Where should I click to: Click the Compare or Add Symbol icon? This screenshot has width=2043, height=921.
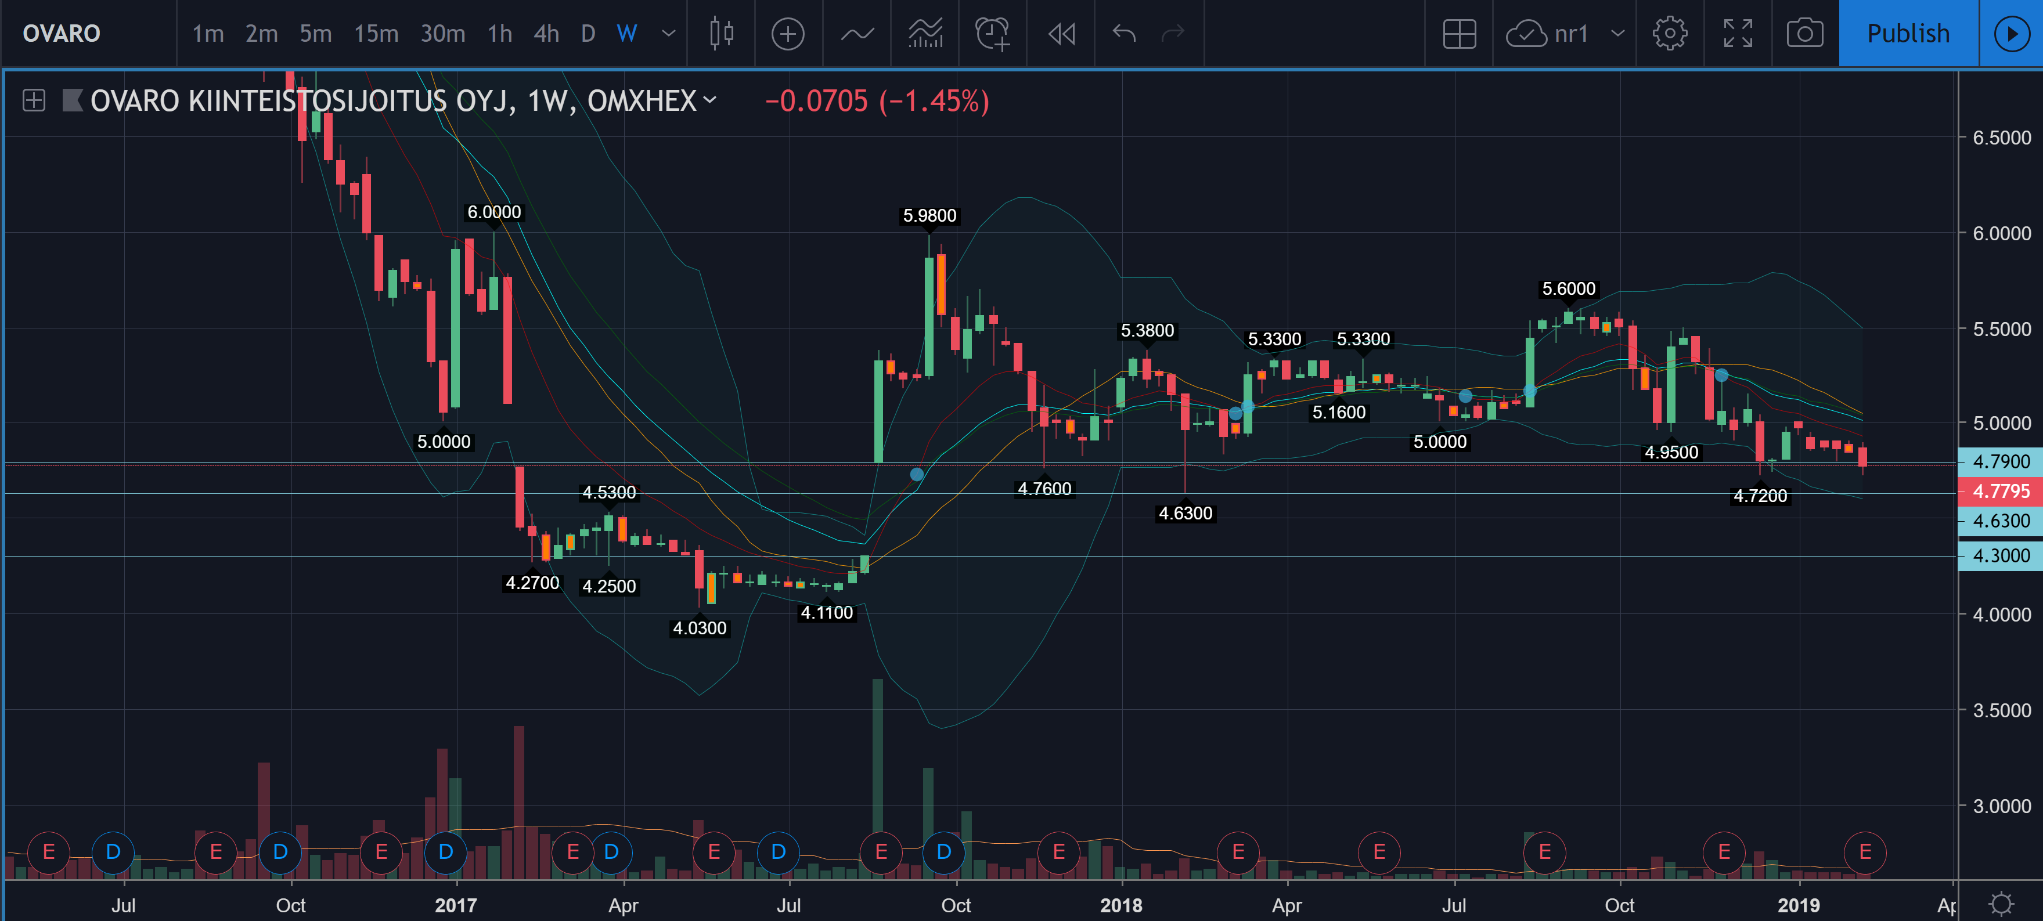click(x=788, y=33)
